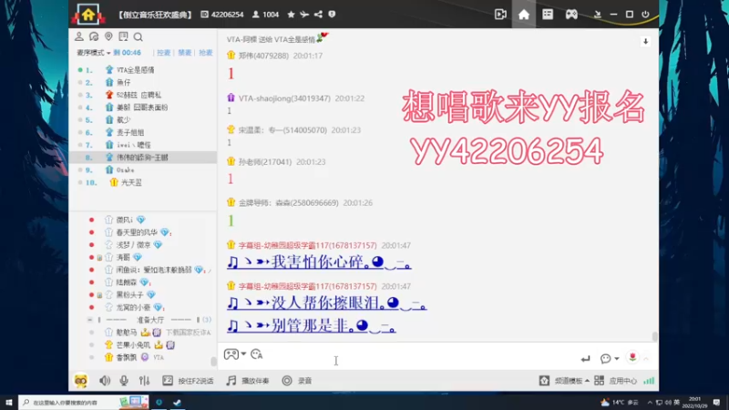The height and width of the screenshot is (410, 729).
Task: Toggle the microphone icon
Action: pos(124,381)
